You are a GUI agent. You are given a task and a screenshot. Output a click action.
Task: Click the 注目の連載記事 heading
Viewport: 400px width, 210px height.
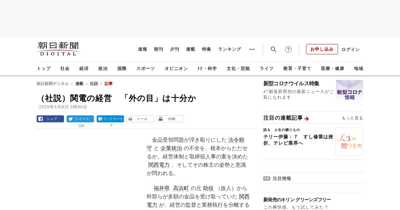click(283, 118)
